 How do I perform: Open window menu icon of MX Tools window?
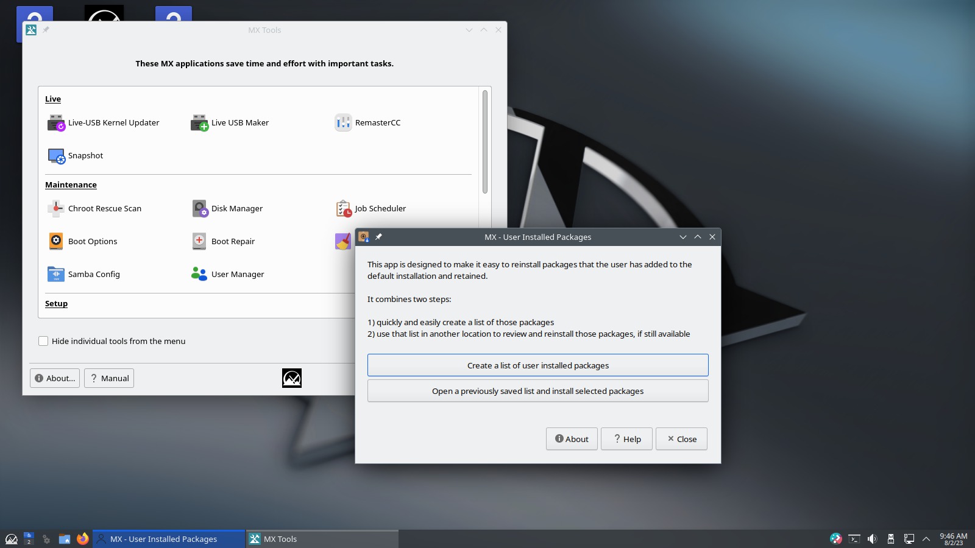click(31, 30)
